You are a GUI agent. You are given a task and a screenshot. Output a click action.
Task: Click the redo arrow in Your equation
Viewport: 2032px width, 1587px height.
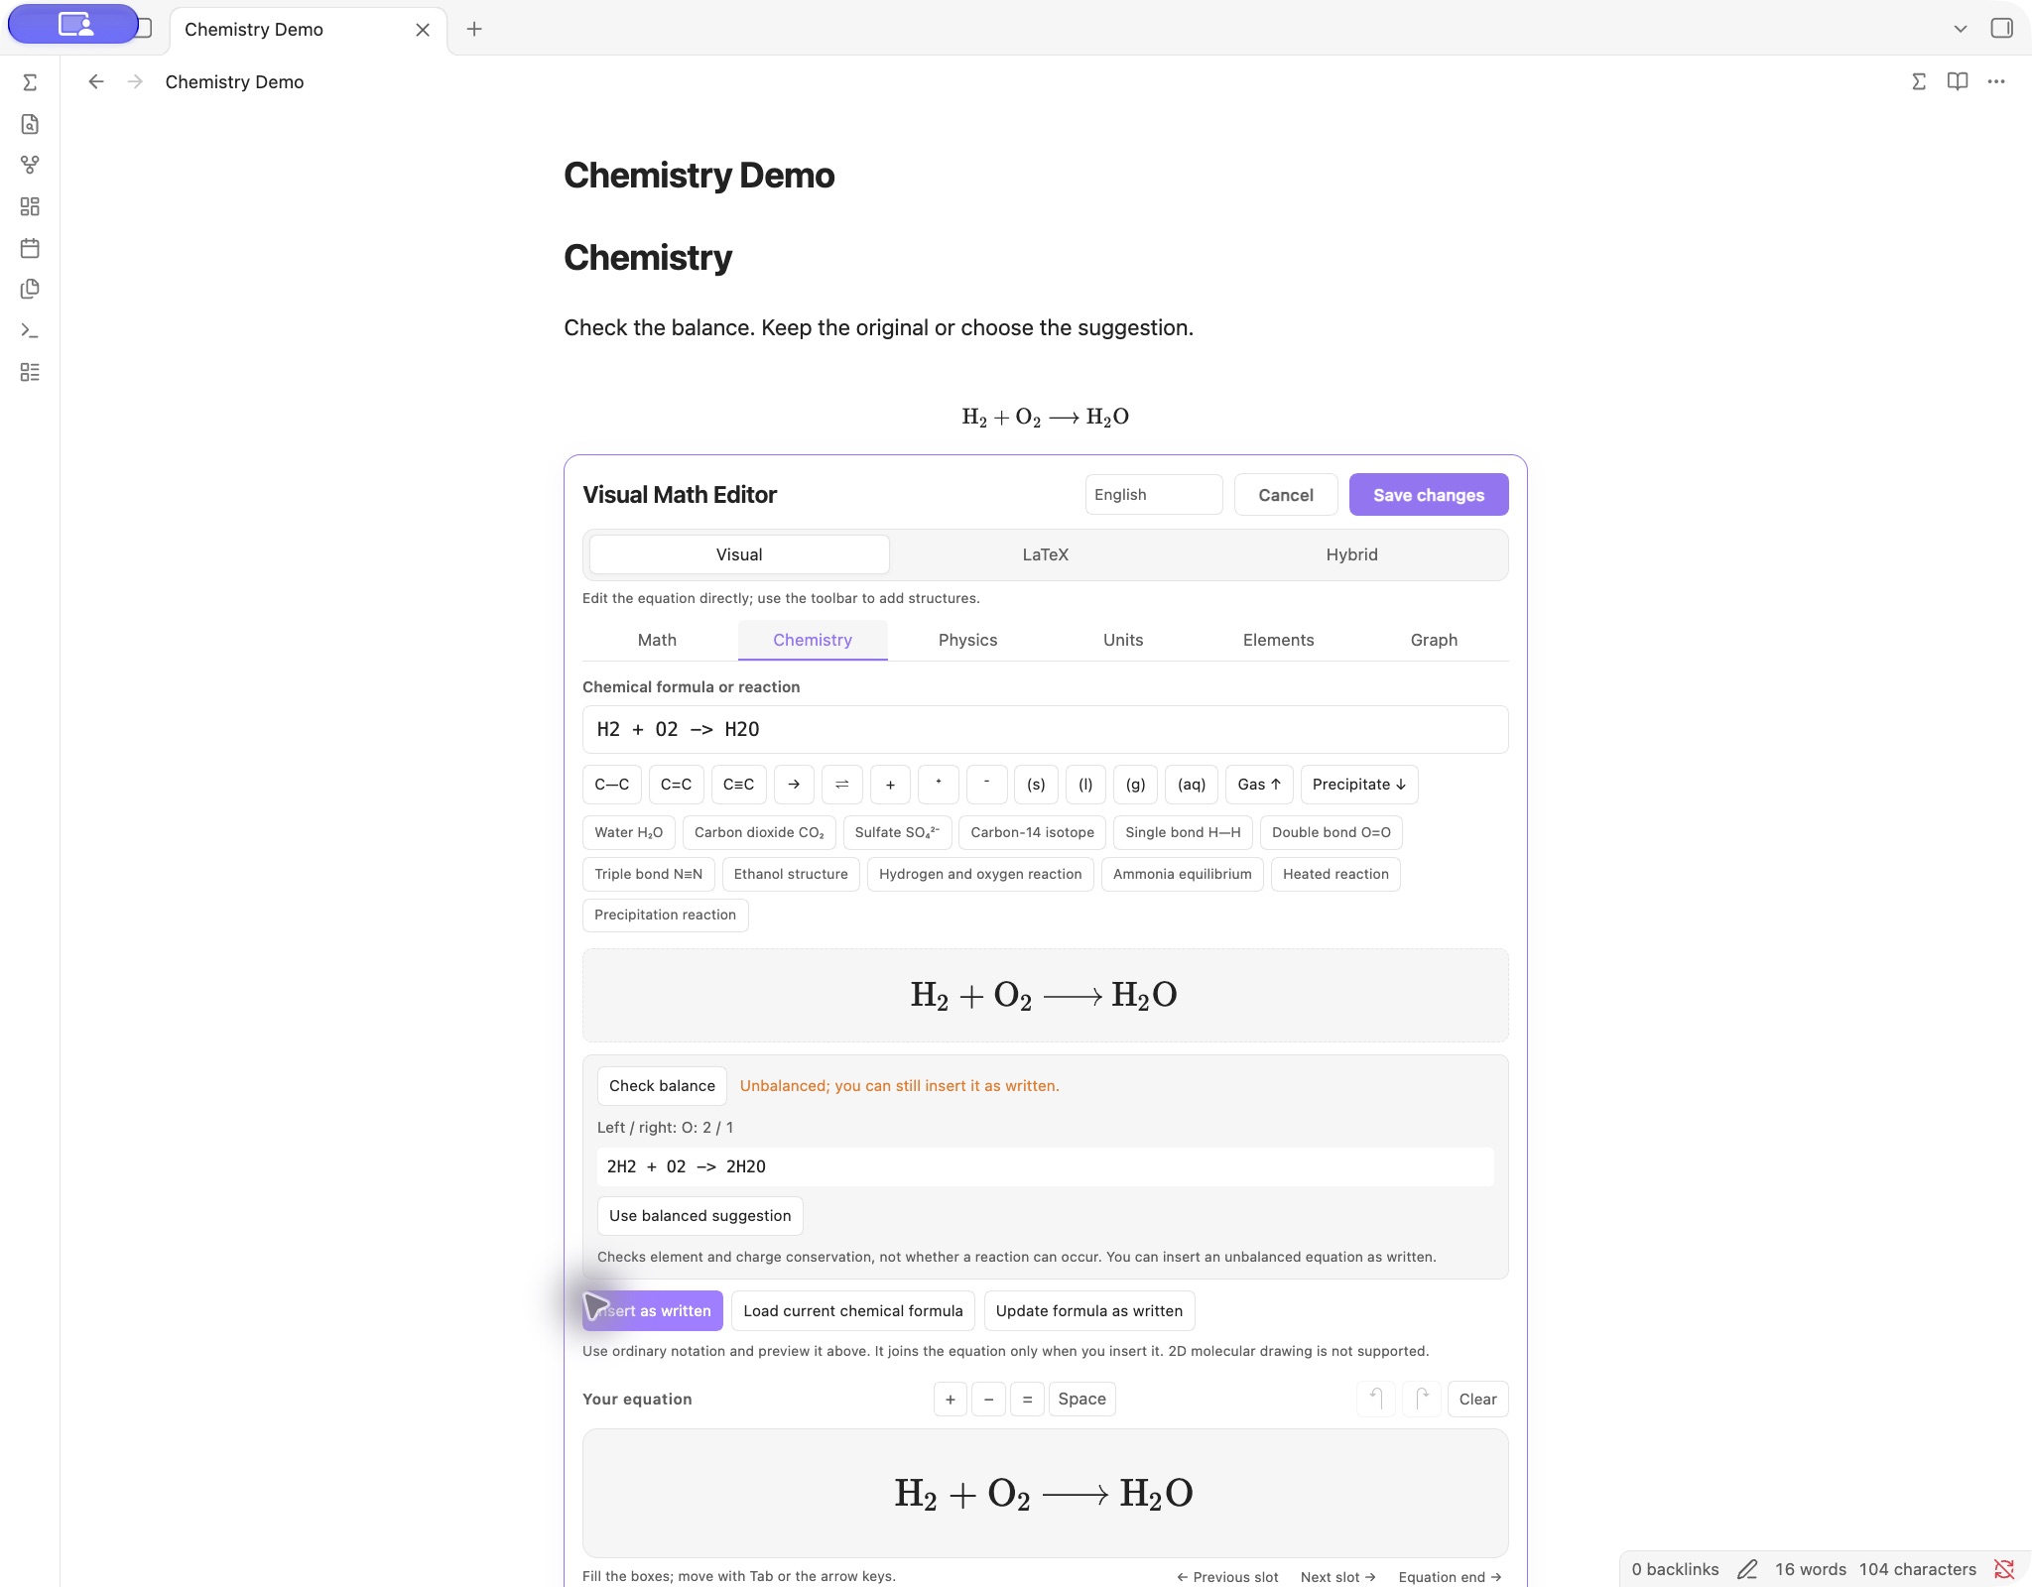[1422, 1399]
